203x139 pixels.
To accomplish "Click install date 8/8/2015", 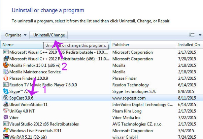I will [x=186, y=91].
